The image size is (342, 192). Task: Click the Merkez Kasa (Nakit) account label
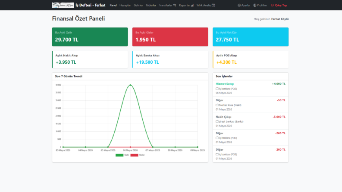[x=230, y=105]
